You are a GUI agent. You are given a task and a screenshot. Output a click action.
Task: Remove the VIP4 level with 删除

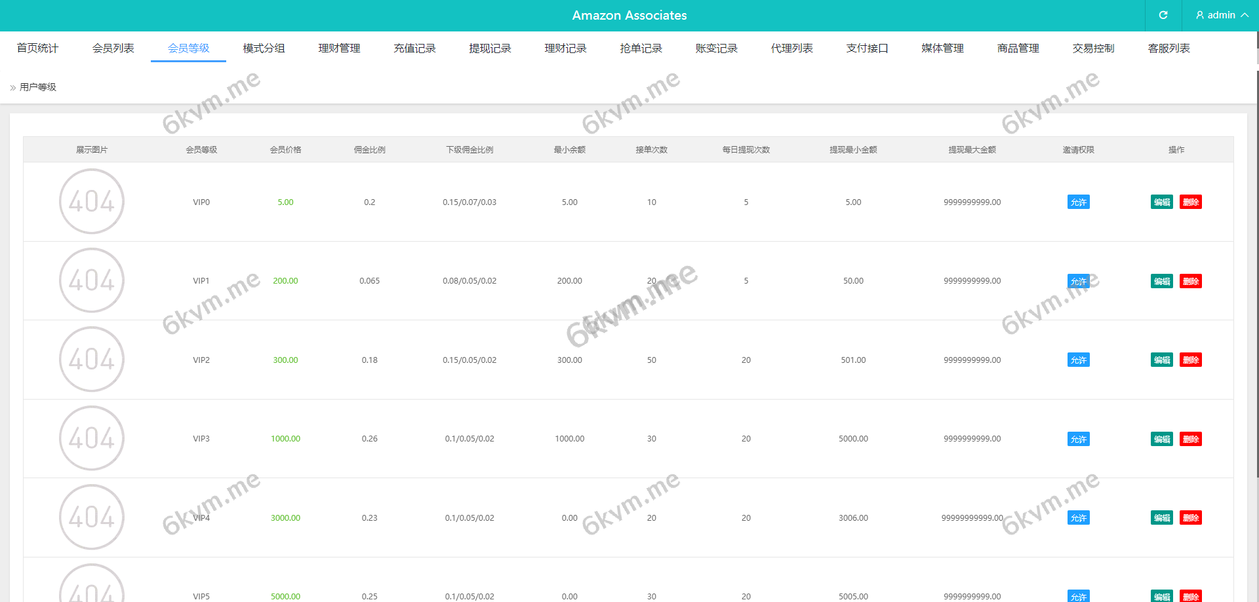[x=1190, y=518]
